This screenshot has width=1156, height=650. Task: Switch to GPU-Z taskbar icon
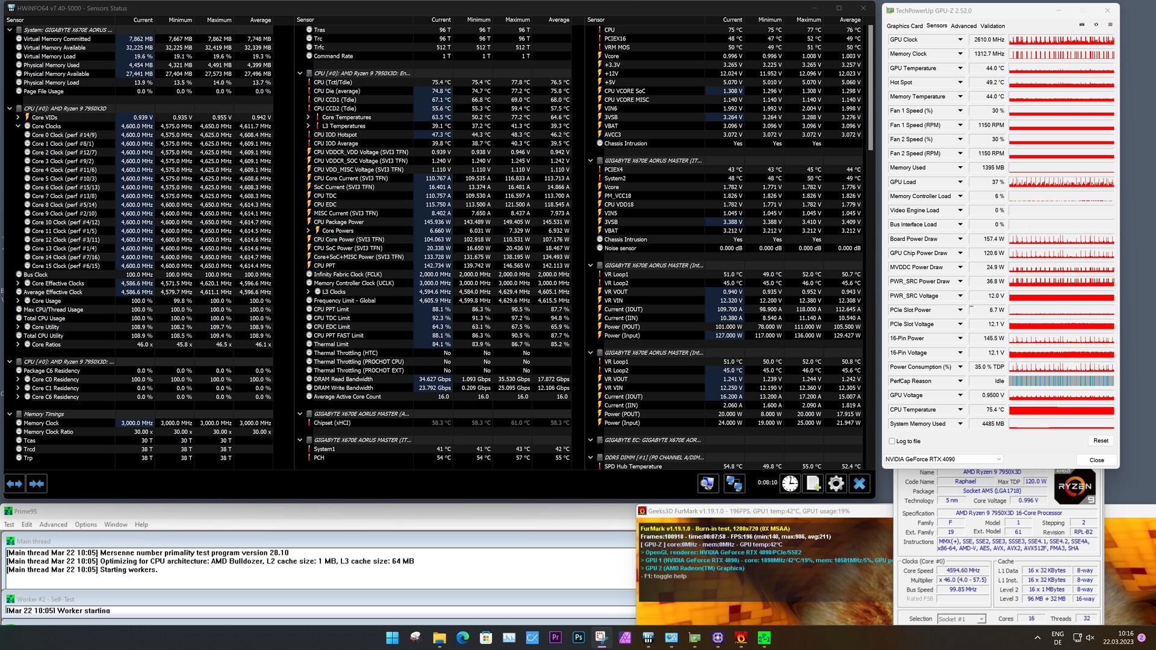(x=695, y=637)
